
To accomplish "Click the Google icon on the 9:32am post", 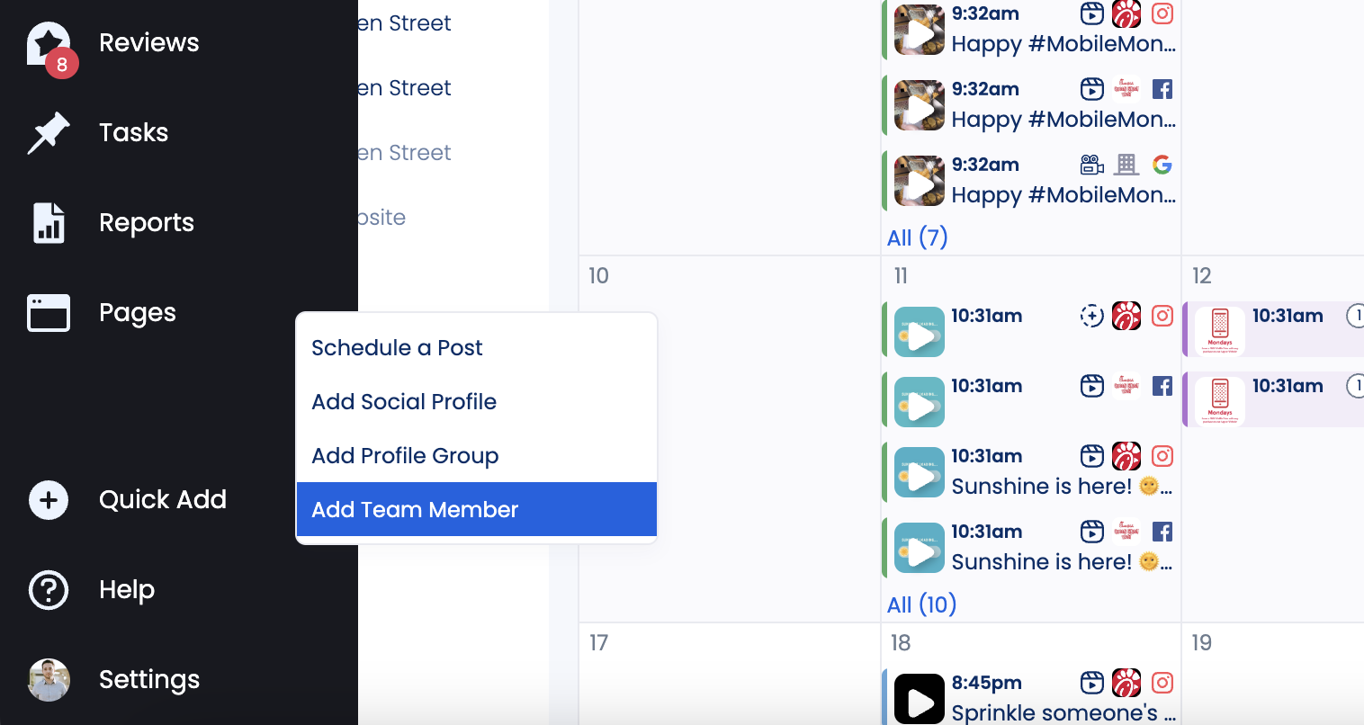I will (x=1162, y=166).
